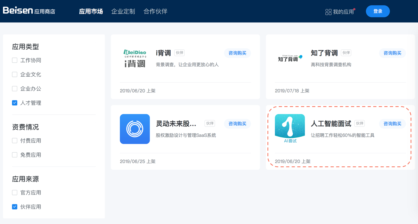This screenshot has width=418, height=224.
Task: Click description 高科技背景调查机构
Action: (x=331, y=65)
